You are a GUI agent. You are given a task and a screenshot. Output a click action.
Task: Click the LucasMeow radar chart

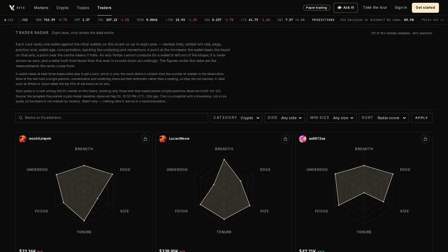pos(224,190)
